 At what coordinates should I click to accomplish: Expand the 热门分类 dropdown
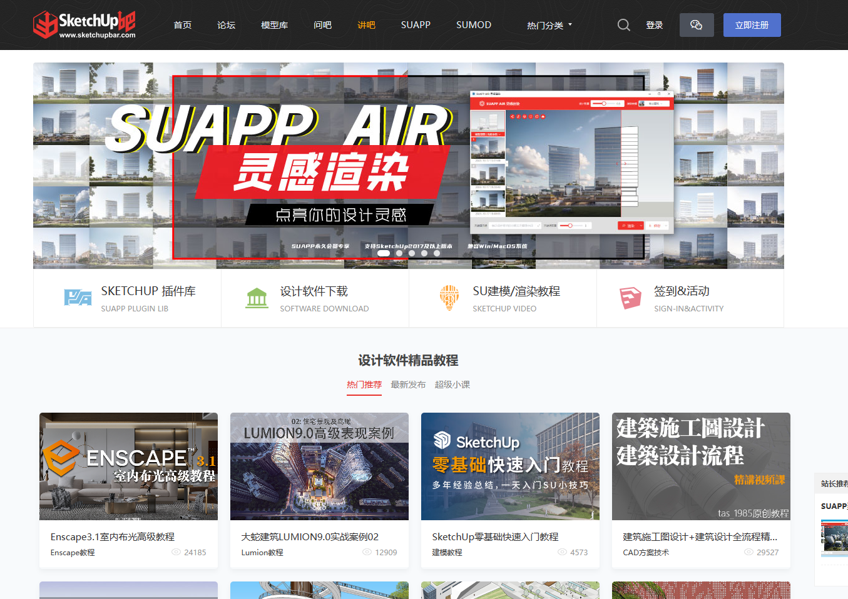tap(549, 25)
